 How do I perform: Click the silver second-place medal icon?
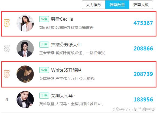point(7,49)
